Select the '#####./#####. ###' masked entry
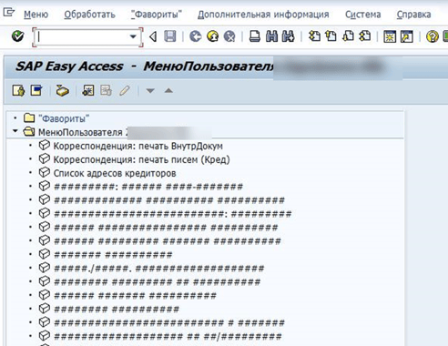 [x=159, y=269]
